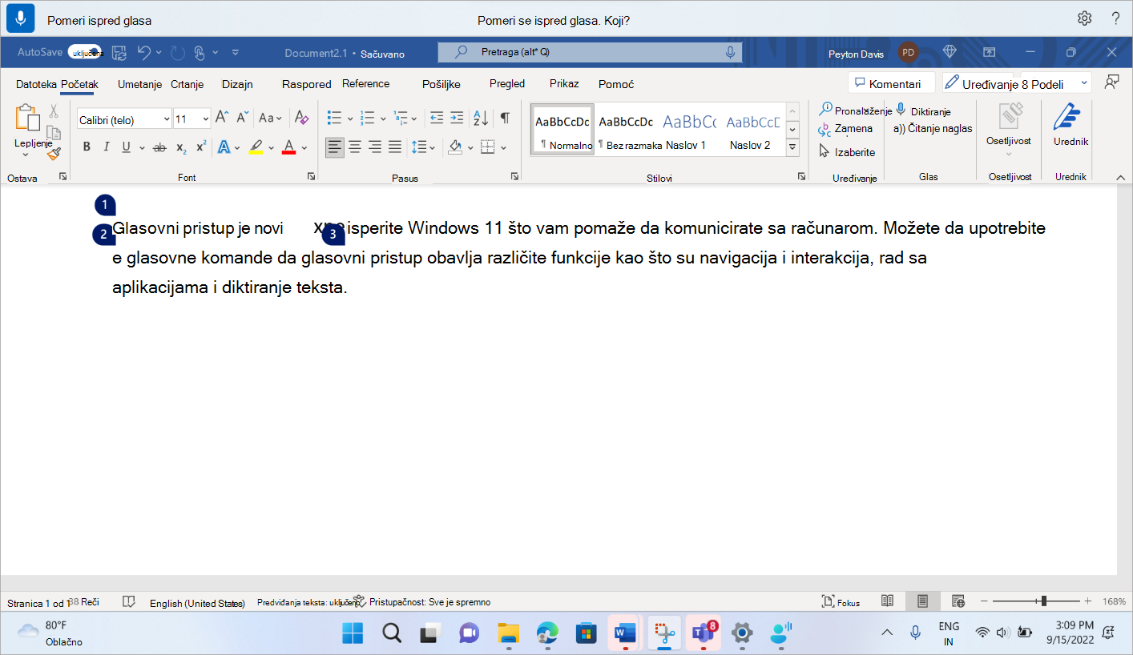Select the Format Painter brush
1133x655 pixels.
[54, 153]
